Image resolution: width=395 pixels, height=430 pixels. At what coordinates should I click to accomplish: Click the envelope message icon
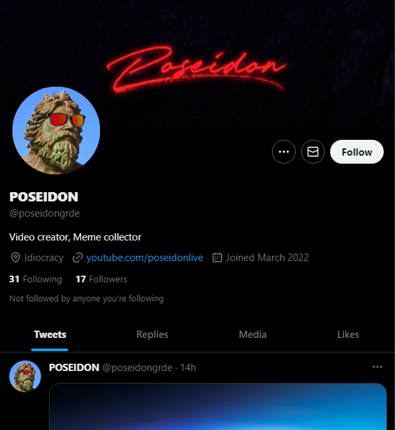tap(312, 152)
